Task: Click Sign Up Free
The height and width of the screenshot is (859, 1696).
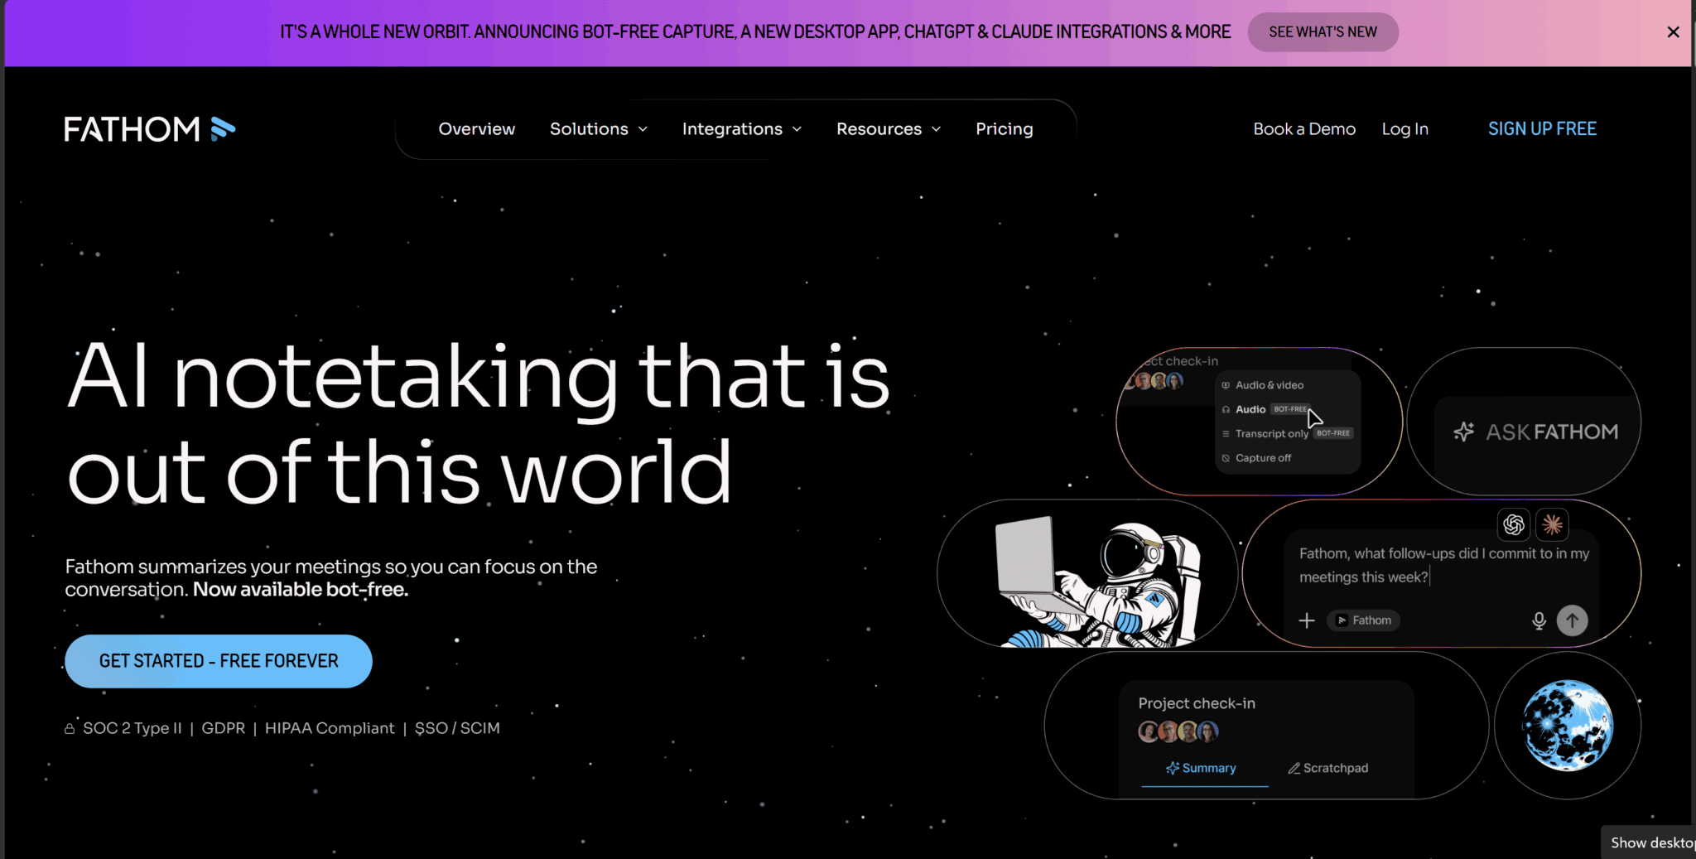Action: pos(1542,128)
